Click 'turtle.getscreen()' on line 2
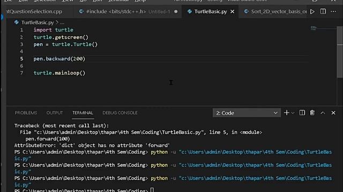 61,37
